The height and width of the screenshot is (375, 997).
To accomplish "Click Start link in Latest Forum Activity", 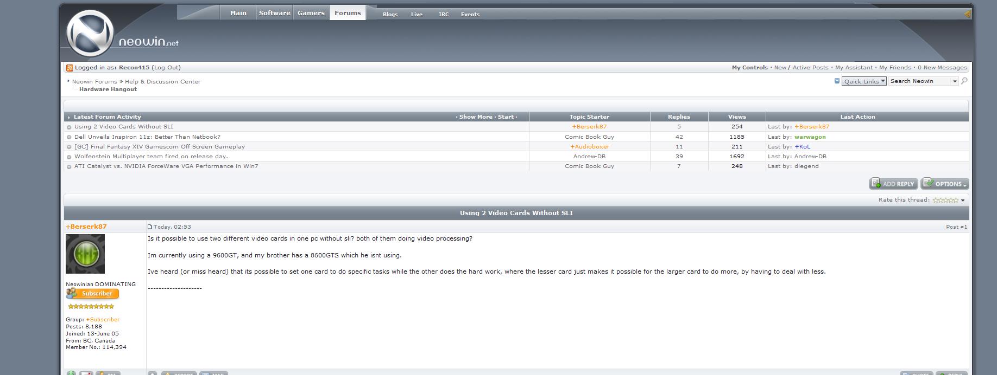I will pos(506,117).
